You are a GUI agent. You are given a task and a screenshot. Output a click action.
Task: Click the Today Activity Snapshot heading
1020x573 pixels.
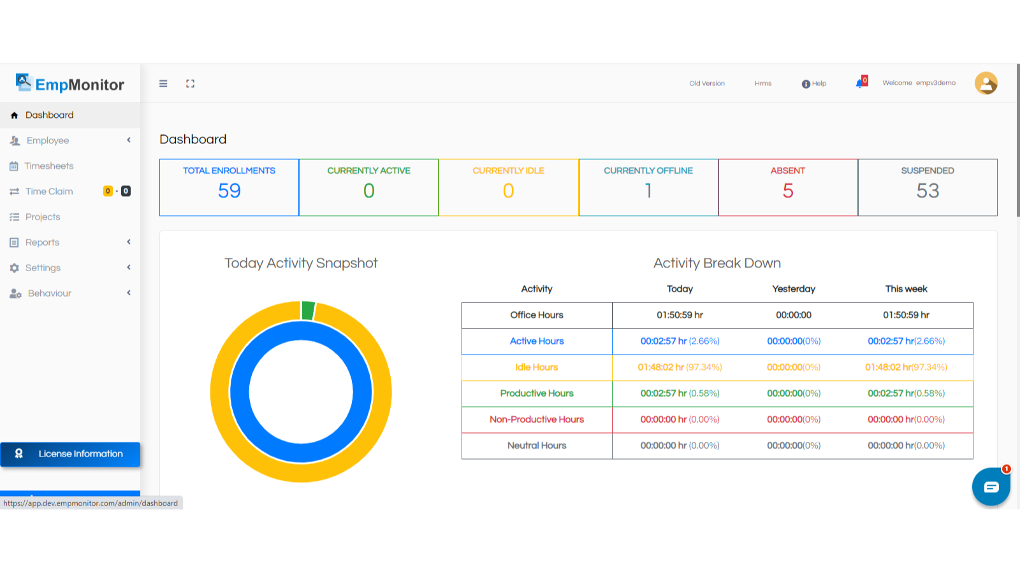tap(301, 263)
